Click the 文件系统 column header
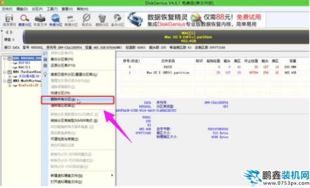This screenshot has height=188, width=310. [x=168, y=61]
